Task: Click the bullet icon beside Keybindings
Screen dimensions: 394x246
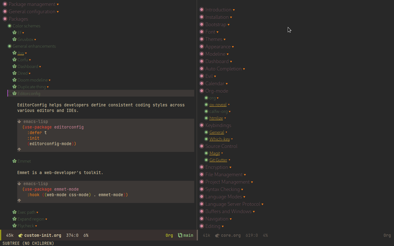Action: [x=202, y=125]
